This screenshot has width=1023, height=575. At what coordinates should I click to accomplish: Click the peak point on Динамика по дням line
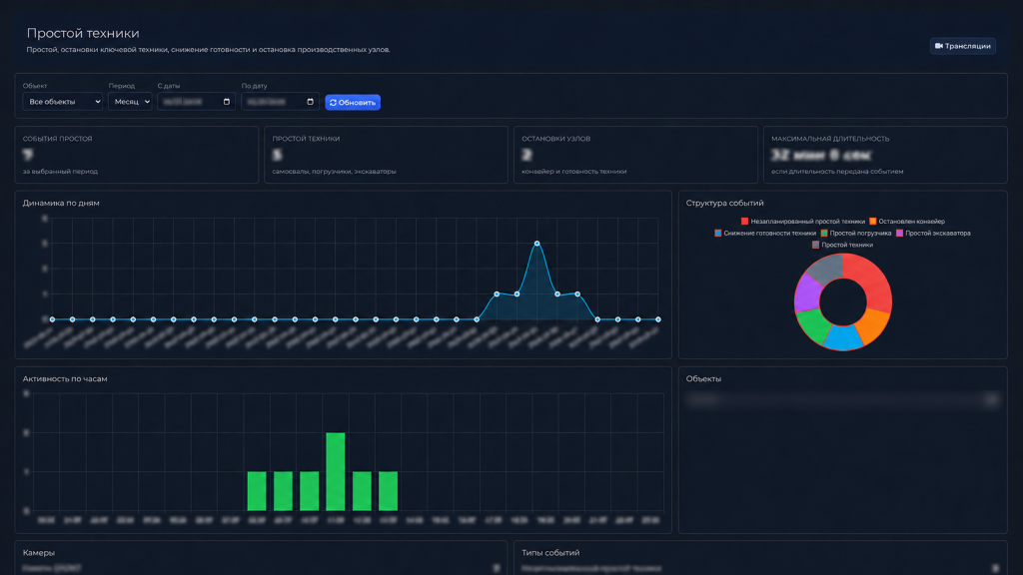[536, 244]
